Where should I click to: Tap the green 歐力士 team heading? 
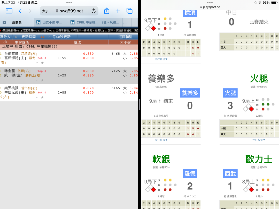259,159
